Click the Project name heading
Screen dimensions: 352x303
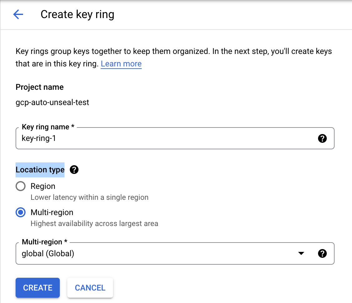tap(40, 87)
